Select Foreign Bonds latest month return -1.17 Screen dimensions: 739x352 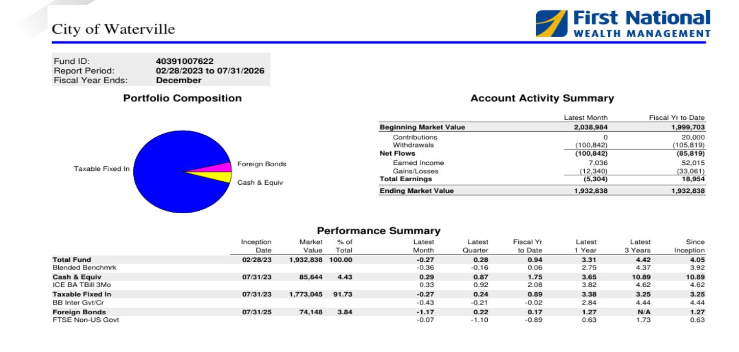point(425,312)
